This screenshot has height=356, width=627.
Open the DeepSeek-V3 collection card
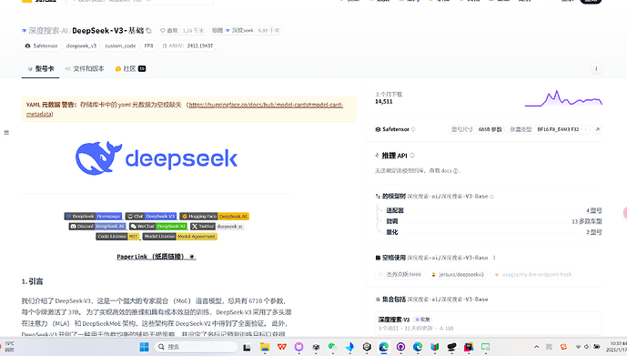[489, 323]
